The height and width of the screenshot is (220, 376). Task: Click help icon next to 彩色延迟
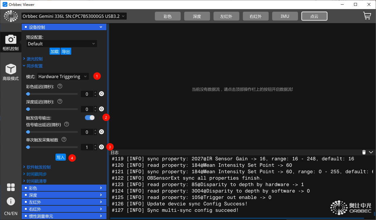tap(60, 86)
